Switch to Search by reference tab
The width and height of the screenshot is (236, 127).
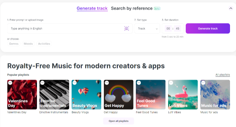pos(132,8)
